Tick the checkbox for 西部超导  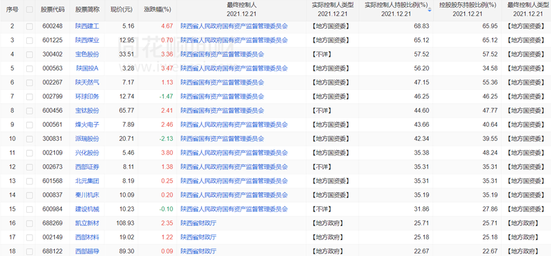click(29, 252)
